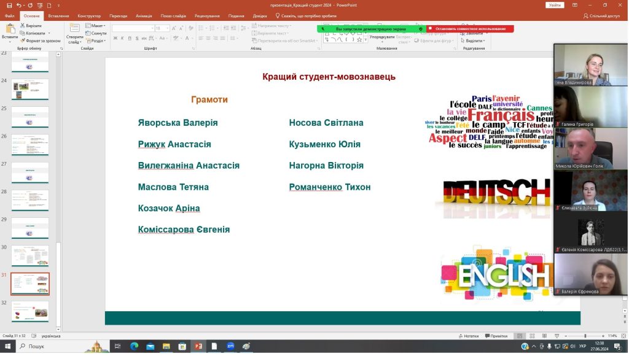Open the Рецензування tab

click(x=207, y=16)
